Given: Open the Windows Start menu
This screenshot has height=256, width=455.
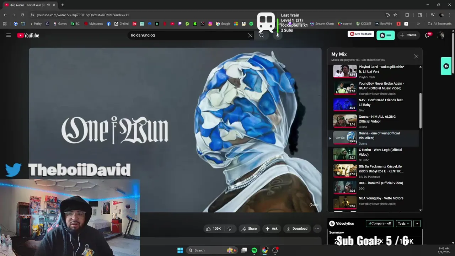Looking at the screenshot, I should [180, 250].
